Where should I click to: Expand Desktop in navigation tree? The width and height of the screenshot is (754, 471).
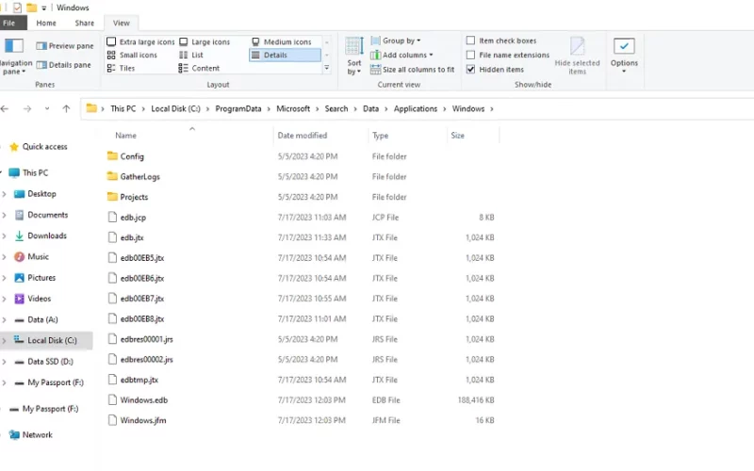[5, 194]
